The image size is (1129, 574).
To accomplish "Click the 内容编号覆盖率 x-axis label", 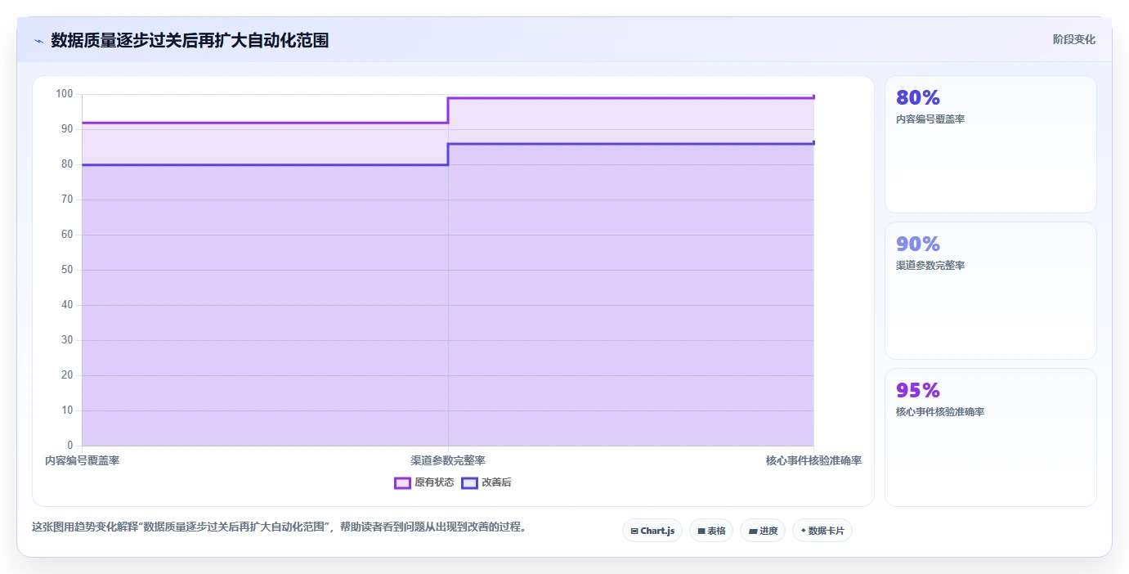I will [x=83, y=461].
